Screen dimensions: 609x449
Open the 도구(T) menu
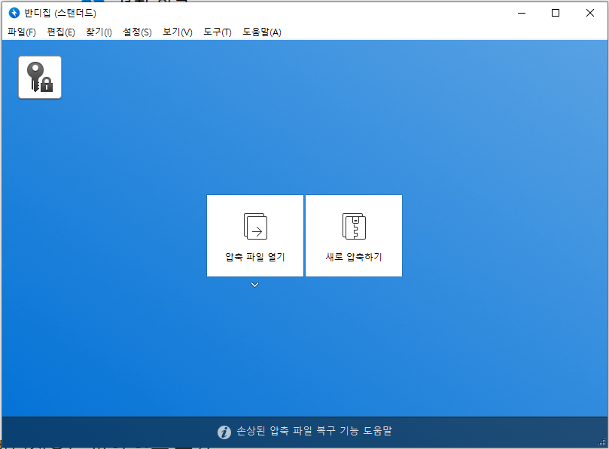218,32
